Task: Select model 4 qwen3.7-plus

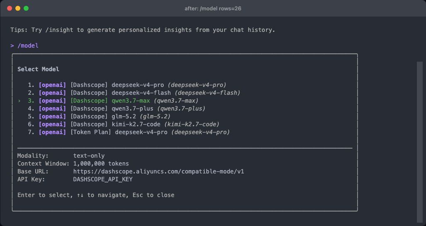Action: click(x=116, y=108)
